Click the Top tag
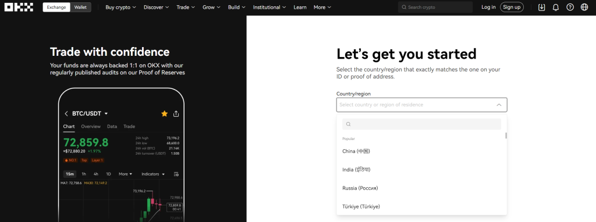Viewport: 596px width, 222px height. click(84, 160)
